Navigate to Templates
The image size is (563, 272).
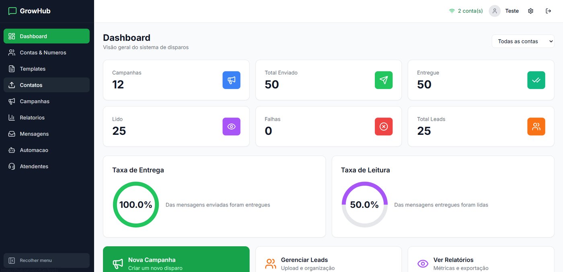click(47, 69)
